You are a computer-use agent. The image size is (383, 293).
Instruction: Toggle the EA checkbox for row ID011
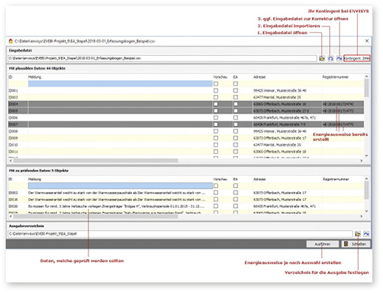[236, 152]
